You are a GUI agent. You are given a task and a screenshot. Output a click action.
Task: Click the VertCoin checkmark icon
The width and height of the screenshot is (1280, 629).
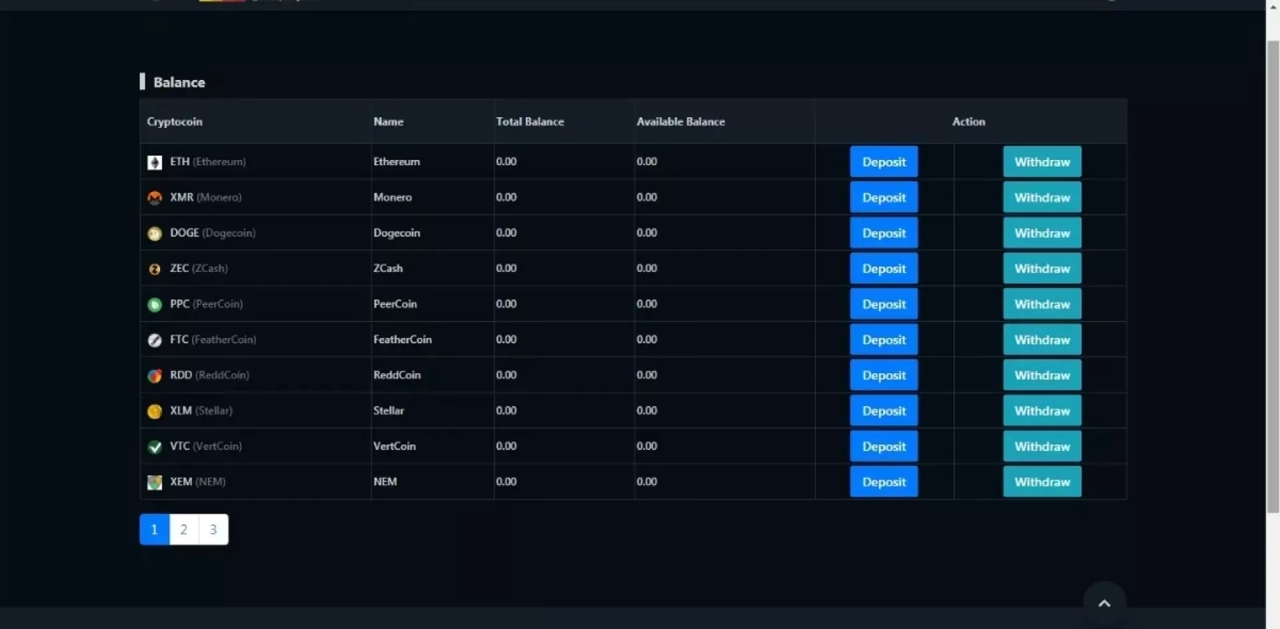(155, 447)
